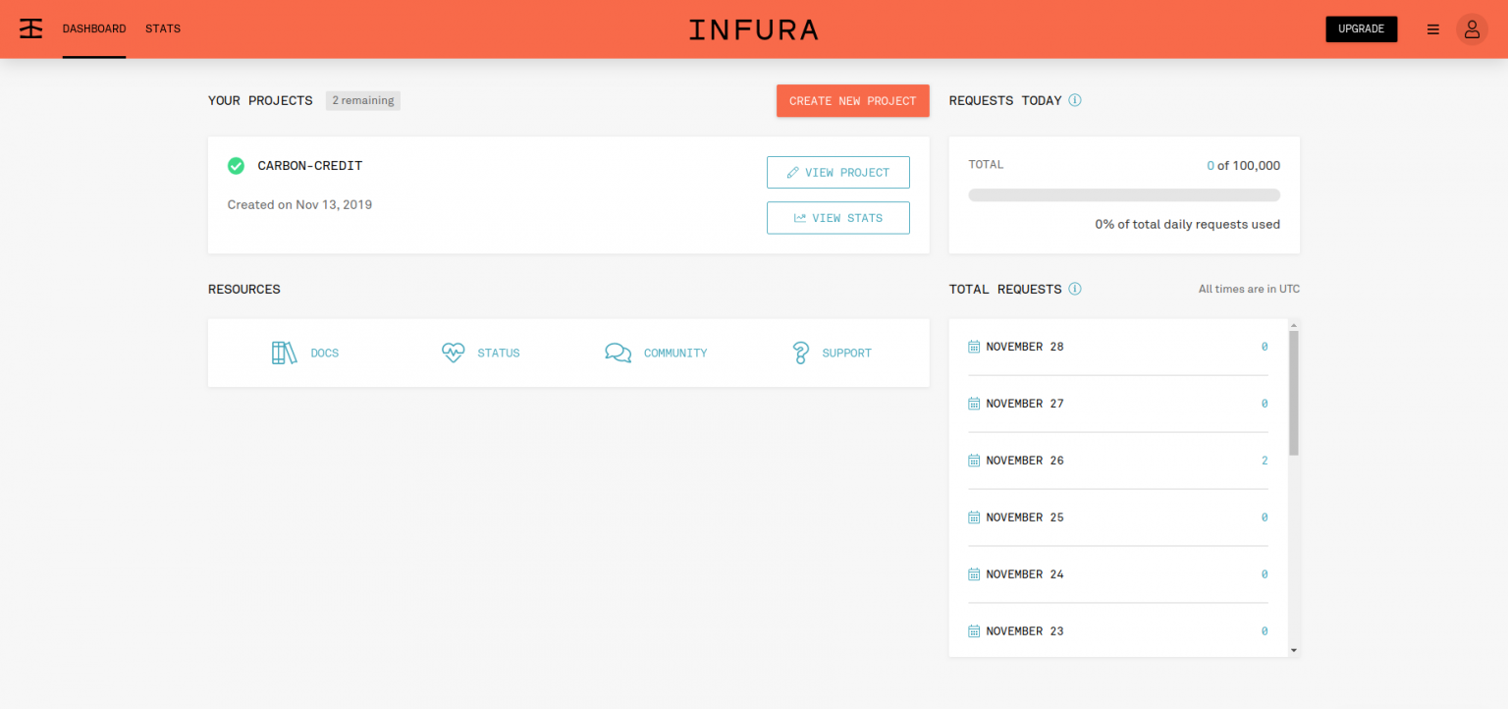Screen dimensions: 1508x709
Task: Click the Status heartbeat icon
Action: 453,353
